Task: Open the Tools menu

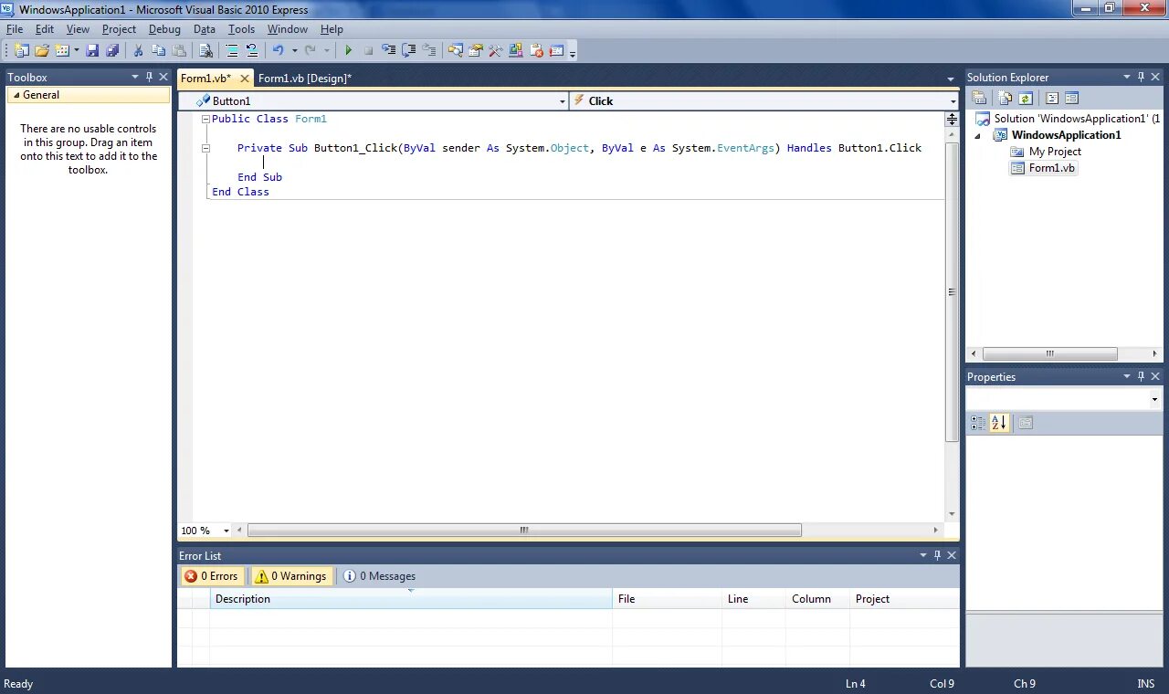Action: click(241, 29)
